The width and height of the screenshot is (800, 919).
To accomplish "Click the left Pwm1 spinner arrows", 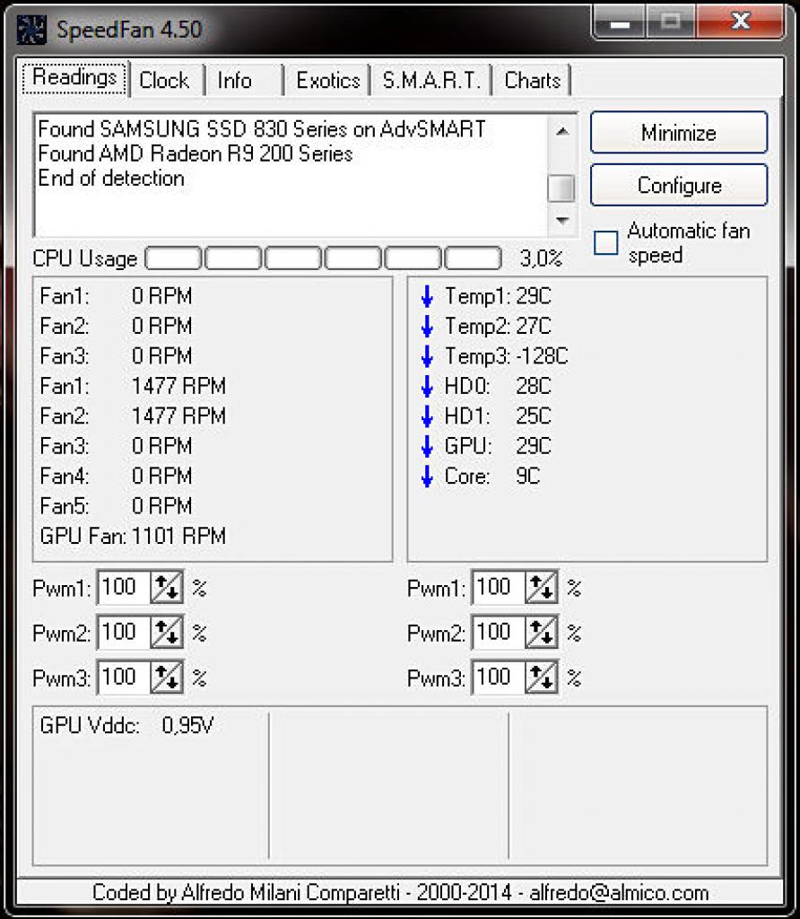I will click(166, 587).
